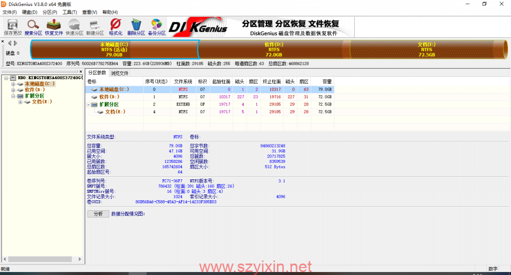Click the 文件系统 column header
This screenshot has width=511, height=275.
[x=183, y=81]
